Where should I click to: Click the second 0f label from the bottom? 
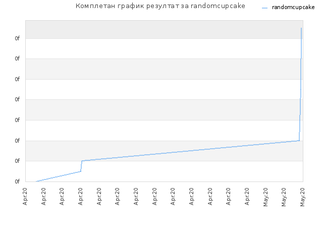[x=17, y=161]
